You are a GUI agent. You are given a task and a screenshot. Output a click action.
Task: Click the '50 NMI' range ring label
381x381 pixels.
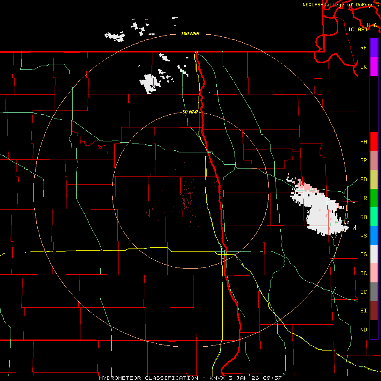pyautogui.click(x=190, y=112)
